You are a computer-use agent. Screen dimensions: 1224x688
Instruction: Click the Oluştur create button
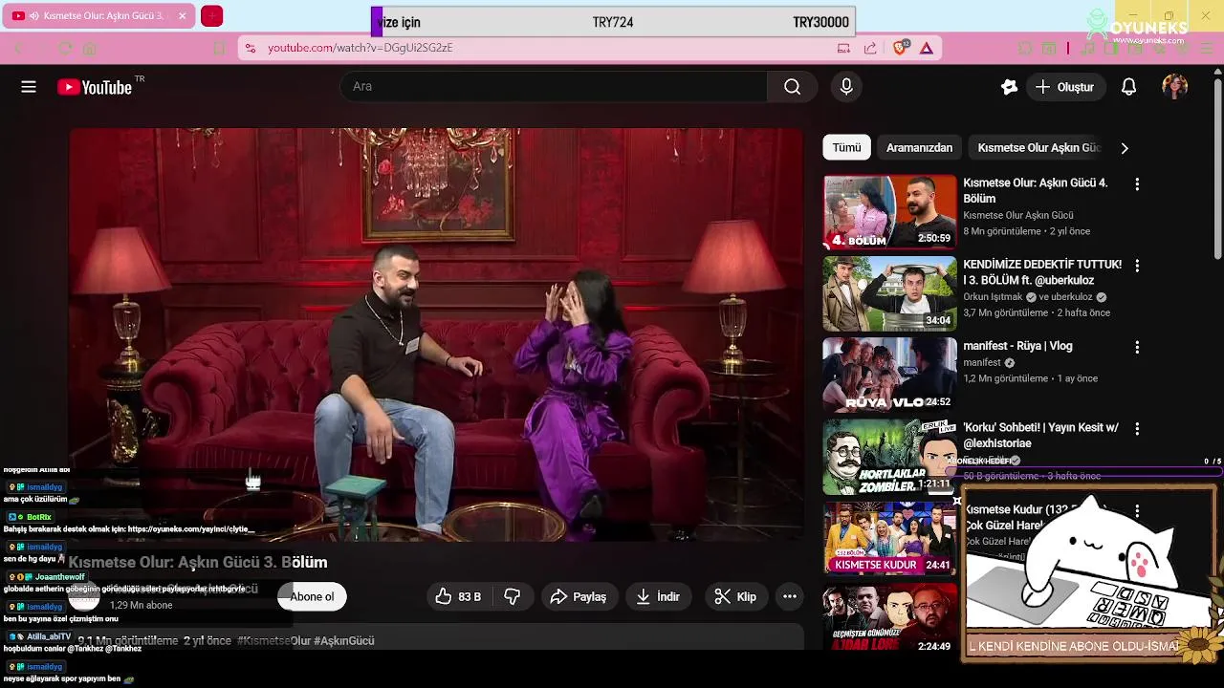1065,87
